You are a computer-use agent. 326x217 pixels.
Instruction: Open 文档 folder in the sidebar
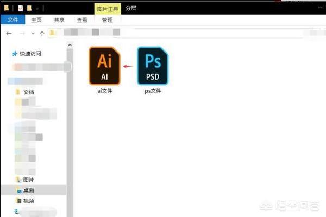click(28, 92)
